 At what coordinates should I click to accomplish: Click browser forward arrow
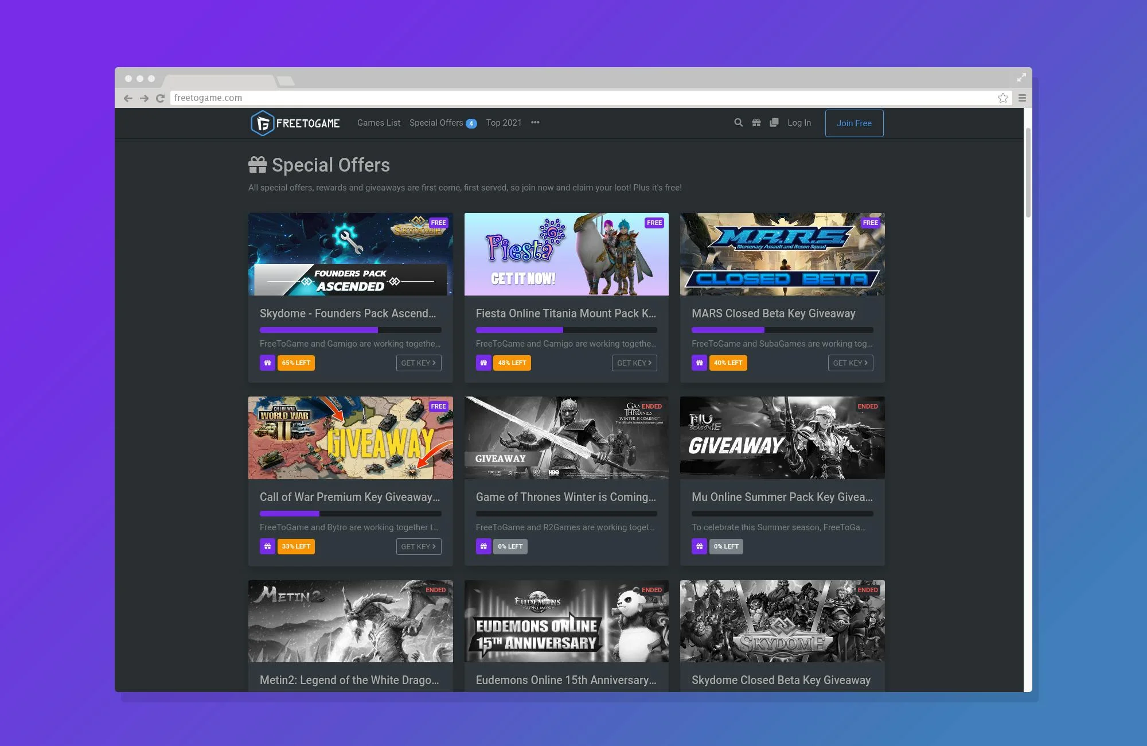pyautogui.click(x=144, y=98)
